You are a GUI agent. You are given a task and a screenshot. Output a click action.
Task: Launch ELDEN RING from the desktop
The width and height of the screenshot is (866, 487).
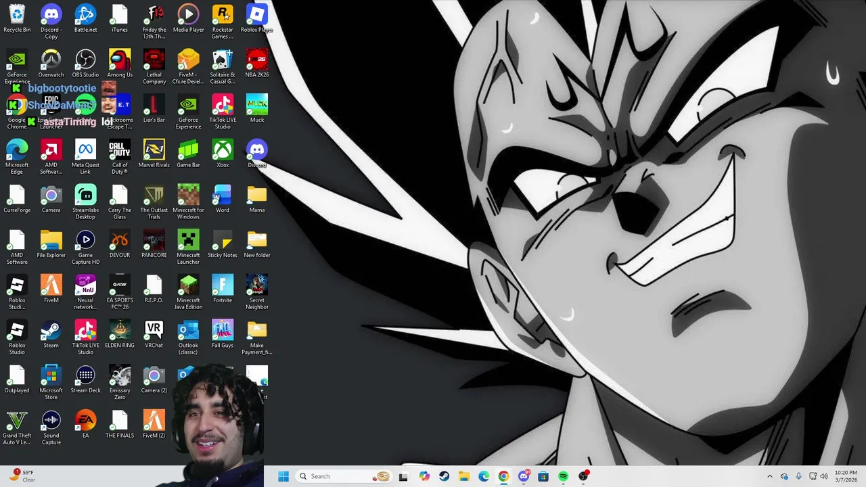[x=120, y=334]
